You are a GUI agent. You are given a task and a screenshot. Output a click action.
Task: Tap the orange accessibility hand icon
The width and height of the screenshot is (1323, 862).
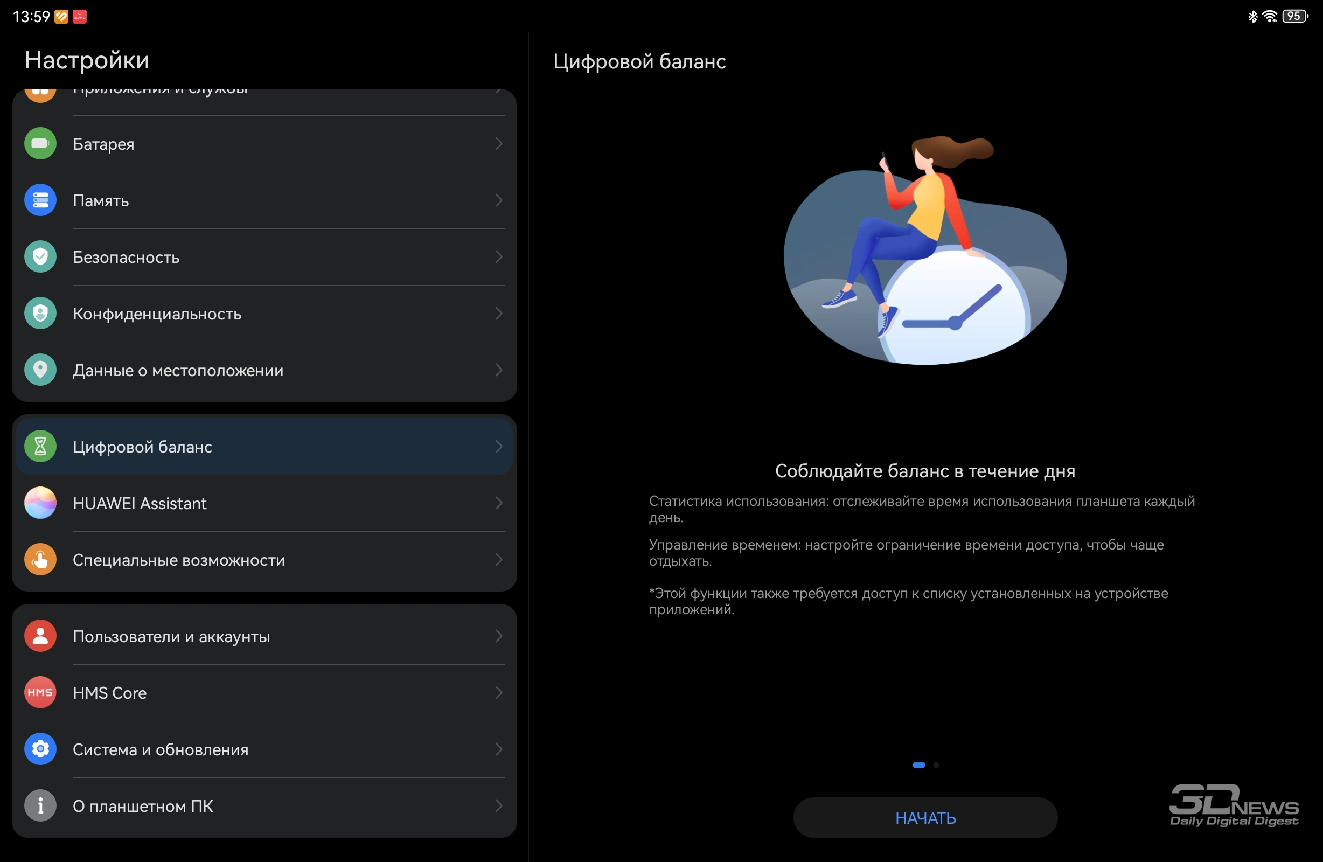(x=40, y=560)
